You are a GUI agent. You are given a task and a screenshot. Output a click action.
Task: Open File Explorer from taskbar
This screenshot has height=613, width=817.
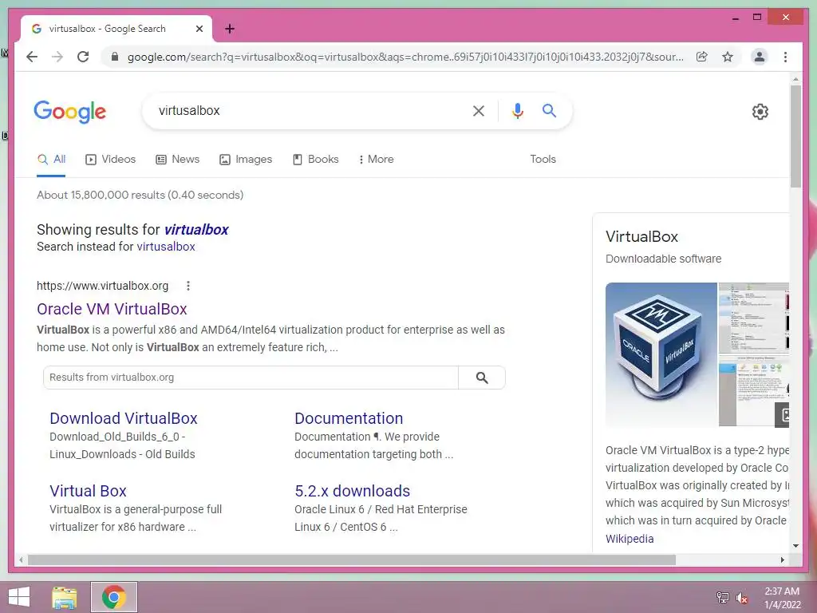click(65, 597)
